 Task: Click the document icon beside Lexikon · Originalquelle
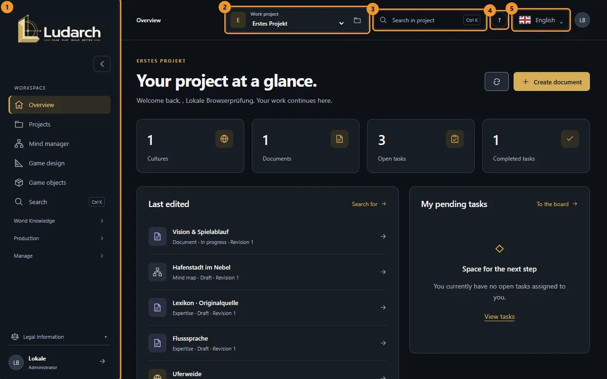point(157,307)
